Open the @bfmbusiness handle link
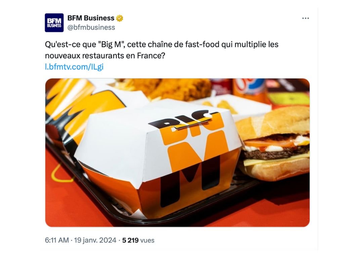This screenshot has width=344, height=258. click(91, 28)
